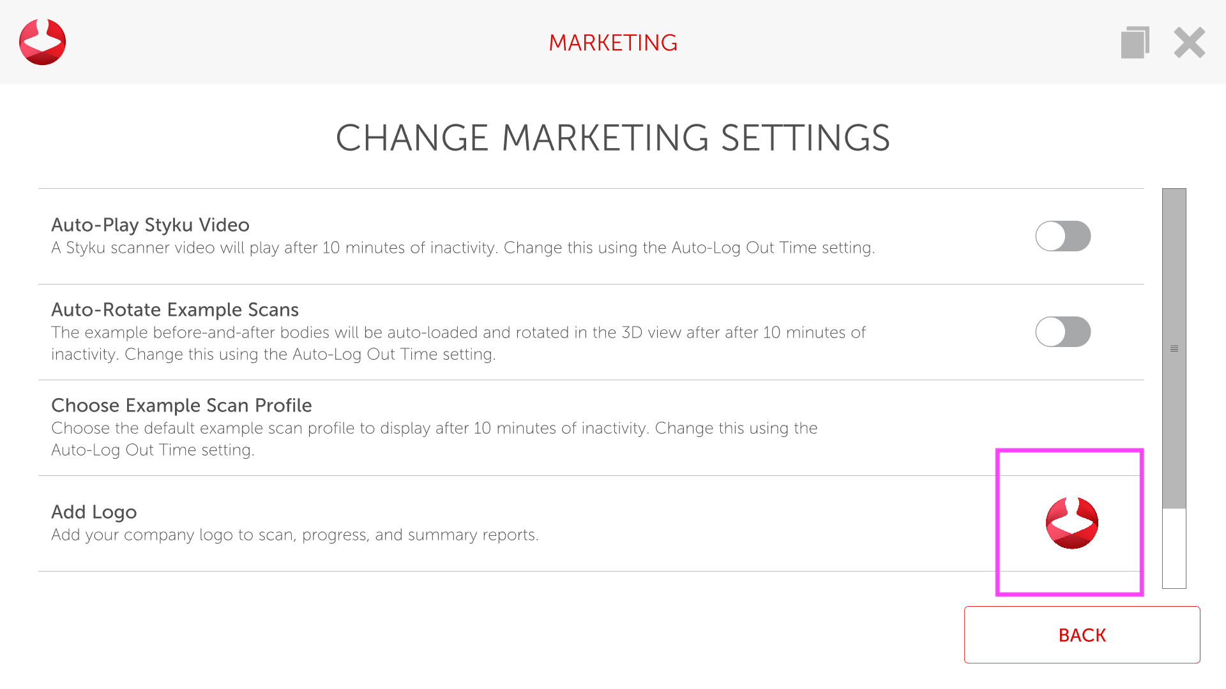Screen dimensions: 1226x689
Task: Enable the Auto-Play Styku Video toggle
Action: 1063,236
